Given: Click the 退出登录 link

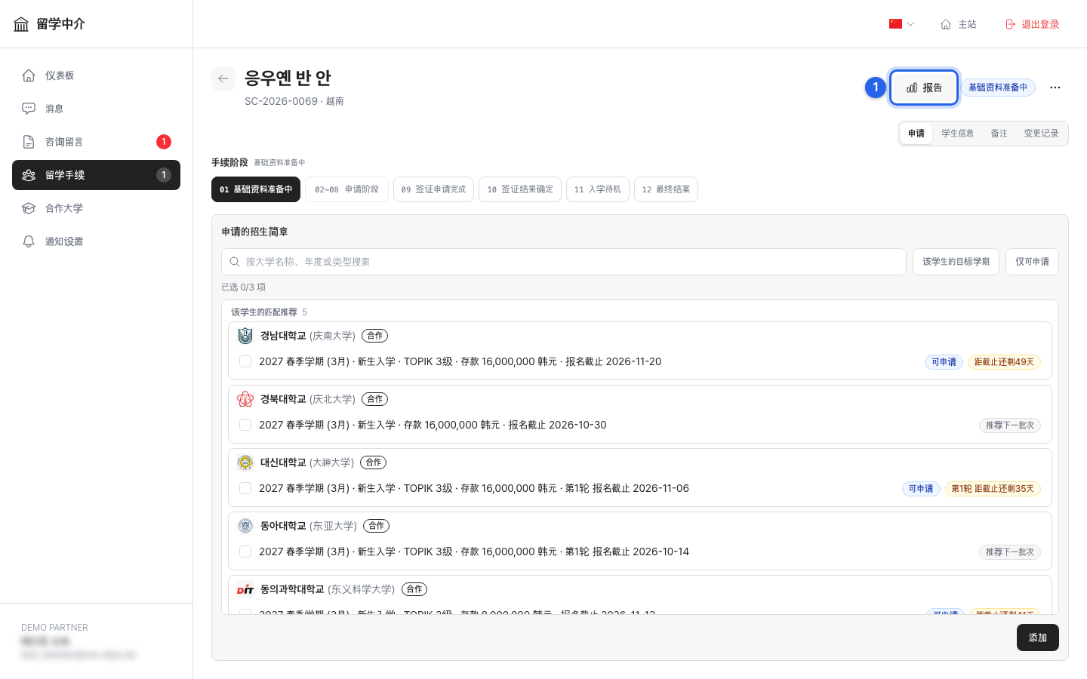Looking at the screenshot, I should tap(1032, 24).
